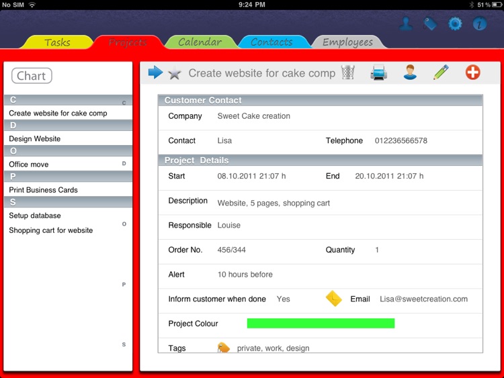
Task: Click the blue arrow next to project title
Action: pyautogui.click(x=156, y=73)
